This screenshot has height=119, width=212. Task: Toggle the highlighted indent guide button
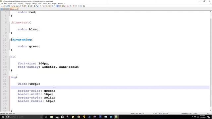click(58, 6)
